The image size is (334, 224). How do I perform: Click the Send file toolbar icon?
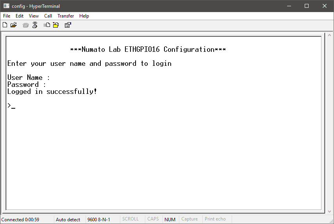click(x=47, y=25)
